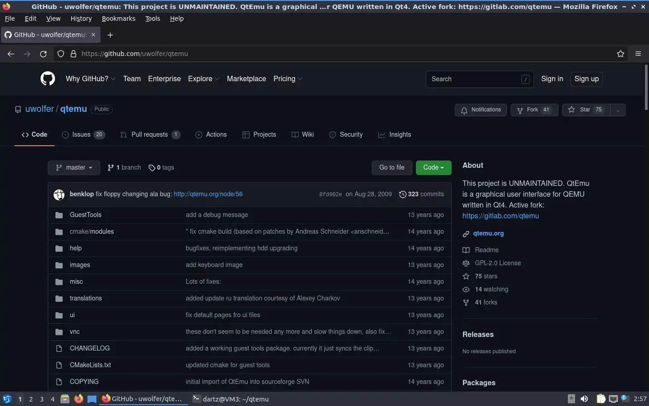Screen dimensions: 649x406
Task: Click the COPYING file icon
Action: (59, 382)
